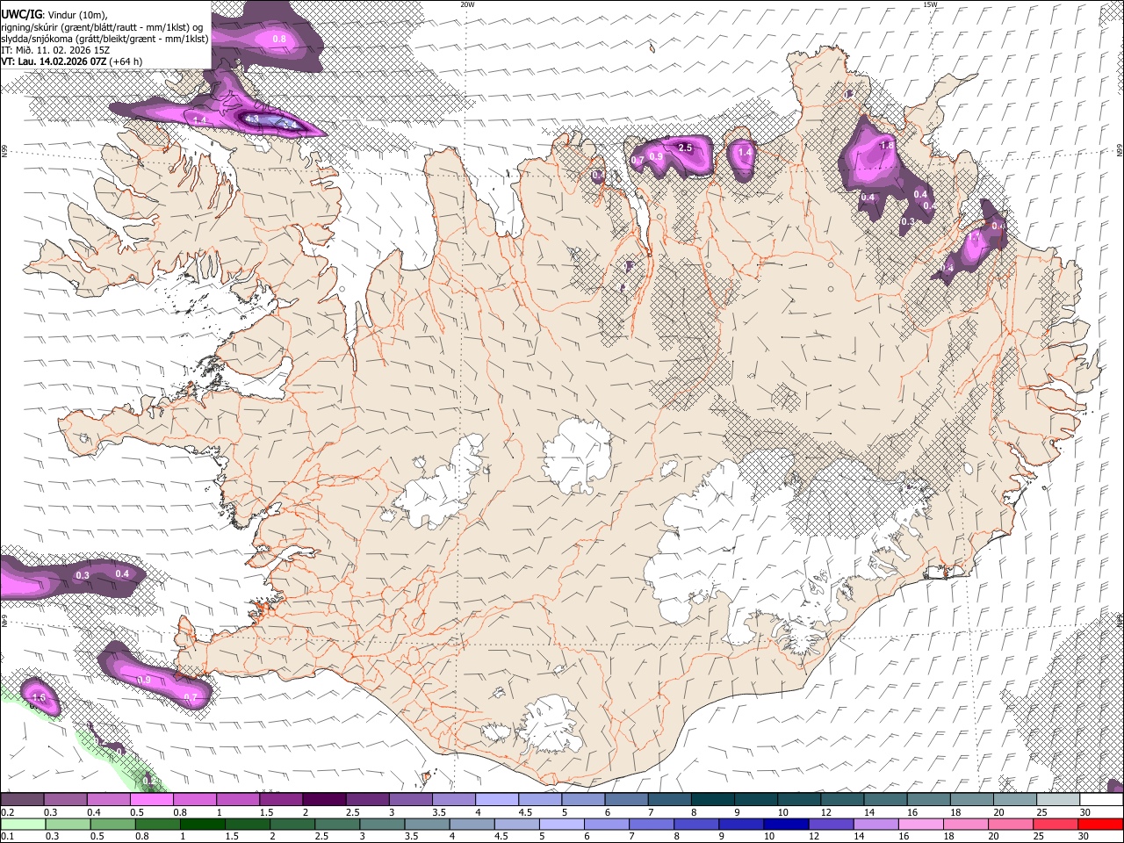Screen dimensions: 1124x843
Task: Click the upper legend swatch between 3 and 3.5
Action: pos(410,800)
